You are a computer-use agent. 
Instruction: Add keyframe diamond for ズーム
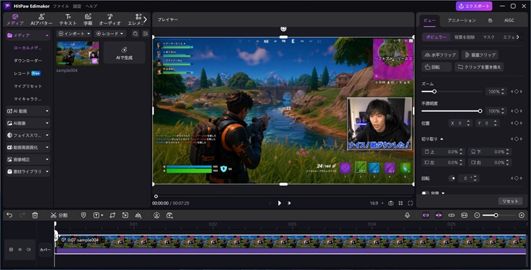(x=517, y=92)
